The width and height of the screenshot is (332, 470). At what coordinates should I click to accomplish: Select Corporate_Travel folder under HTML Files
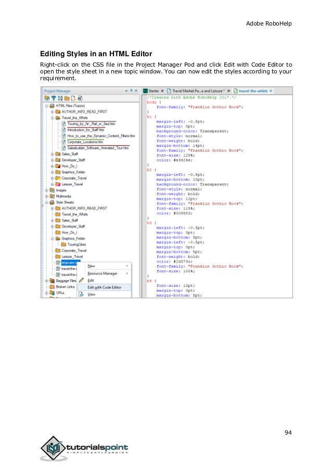[74, 178]
